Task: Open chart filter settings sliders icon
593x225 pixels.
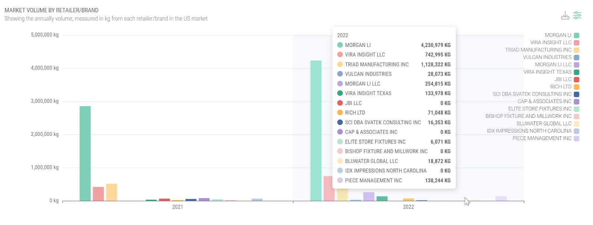Action: pos(577,16)
